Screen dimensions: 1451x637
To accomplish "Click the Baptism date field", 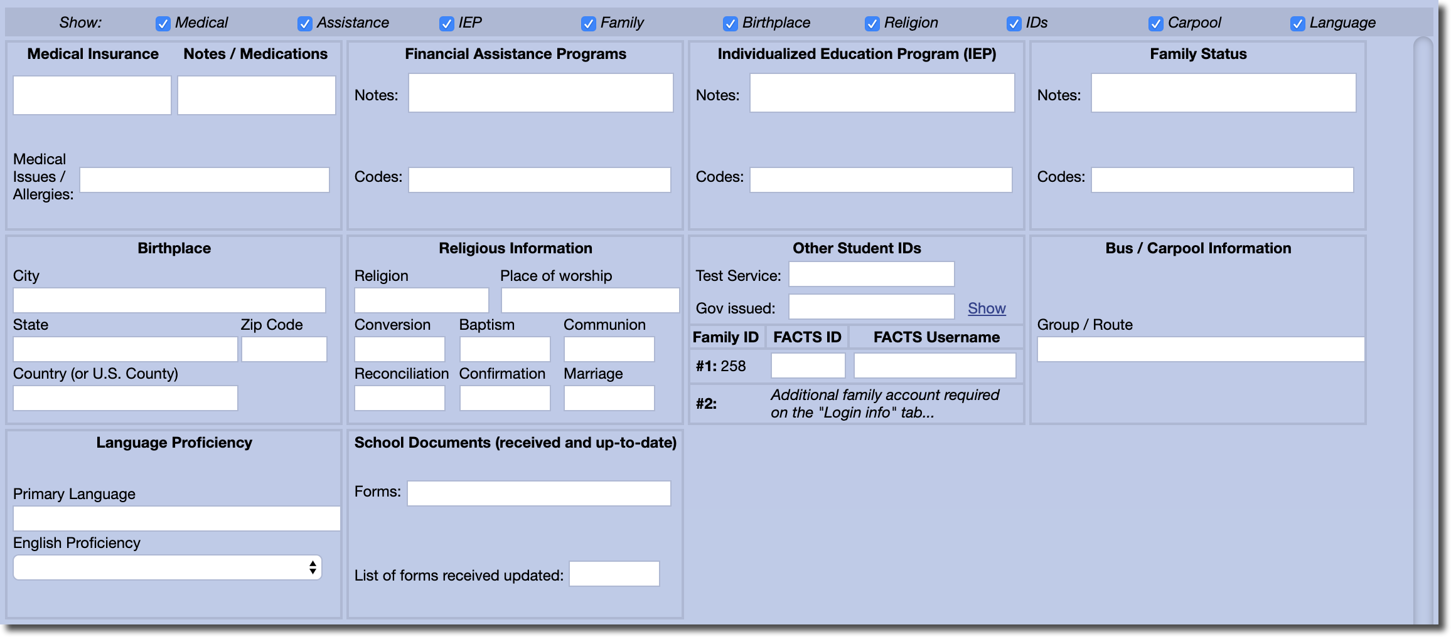I will pos(505,349).
